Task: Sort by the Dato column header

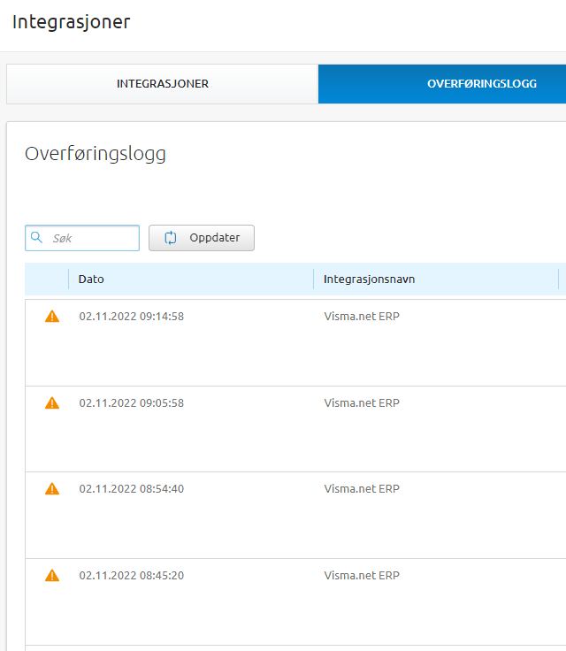Action: coord(91,279)
